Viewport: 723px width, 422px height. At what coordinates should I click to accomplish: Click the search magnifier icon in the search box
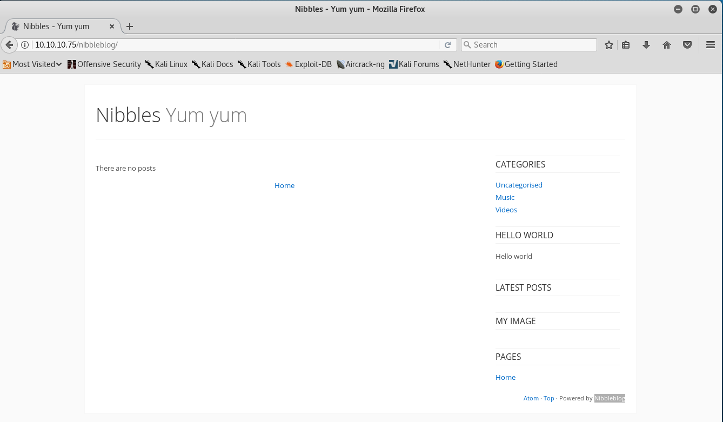click(x=467, y=45)
